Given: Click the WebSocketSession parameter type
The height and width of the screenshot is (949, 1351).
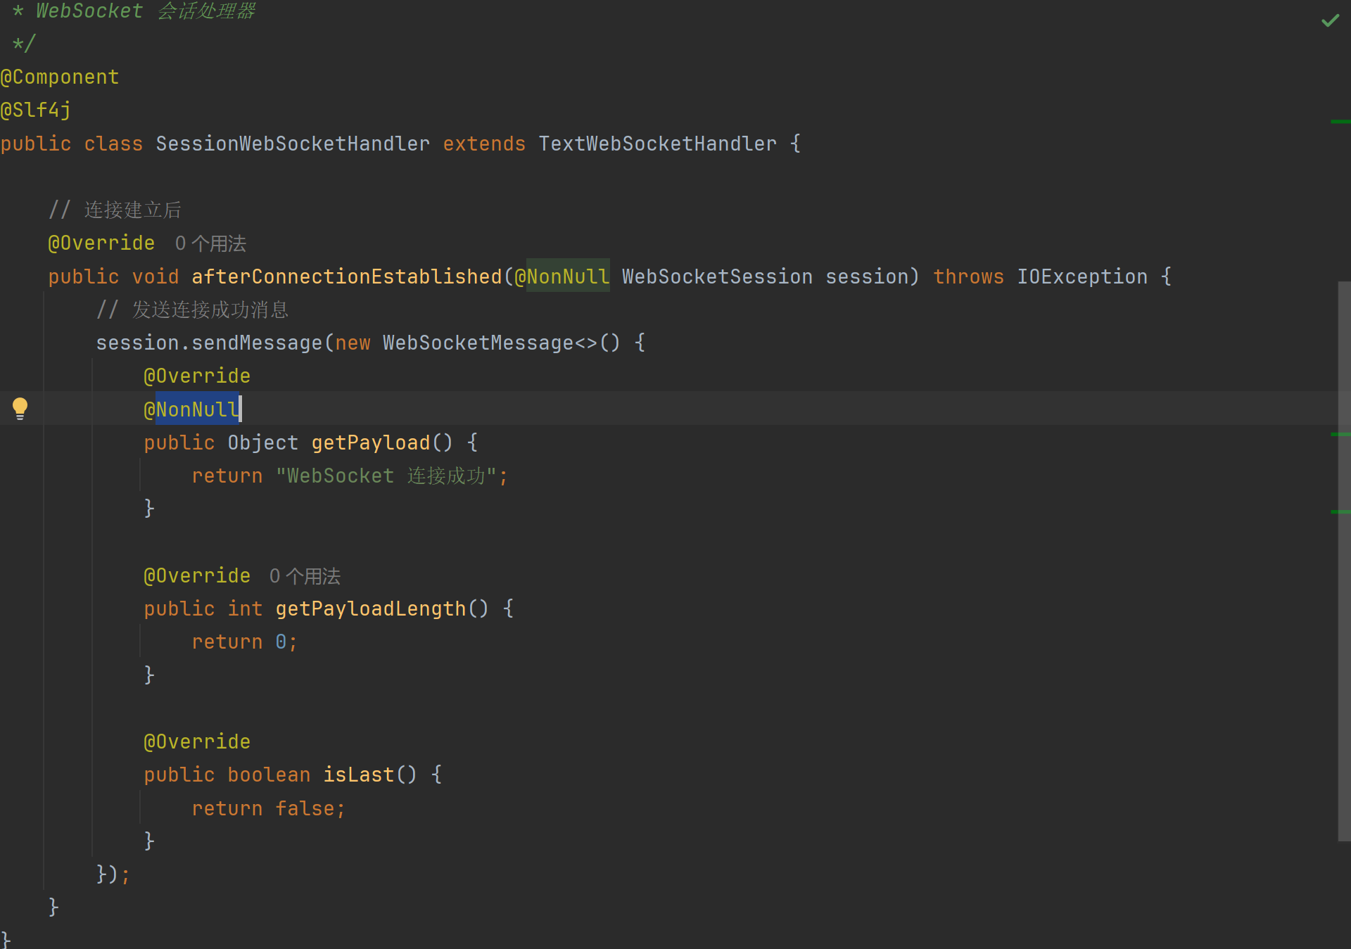Looking at the screenshot, I should [716, 276].
